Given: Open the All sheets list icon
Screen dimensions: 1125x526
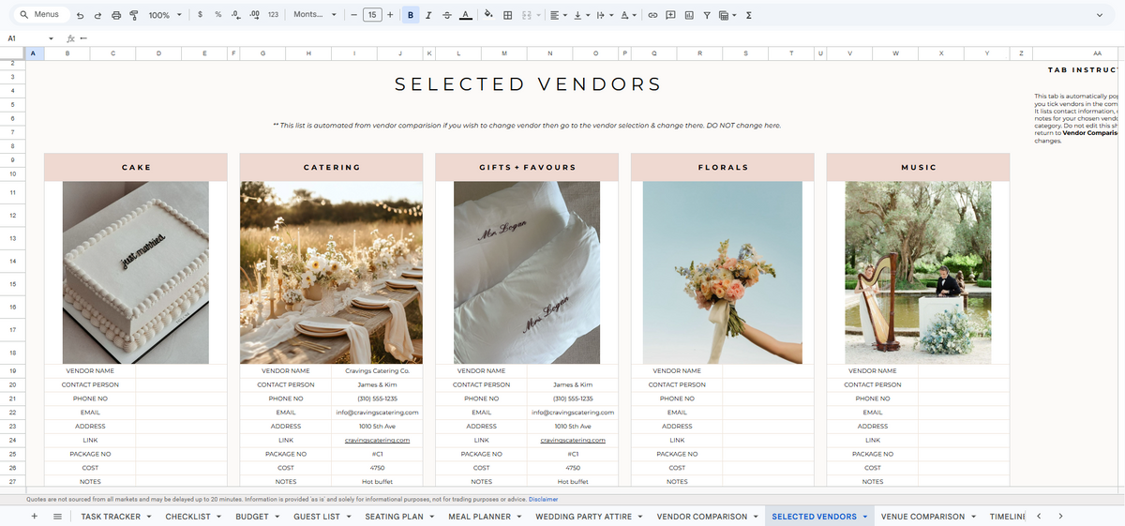Looking at the screenshot, I should [57, 516].
